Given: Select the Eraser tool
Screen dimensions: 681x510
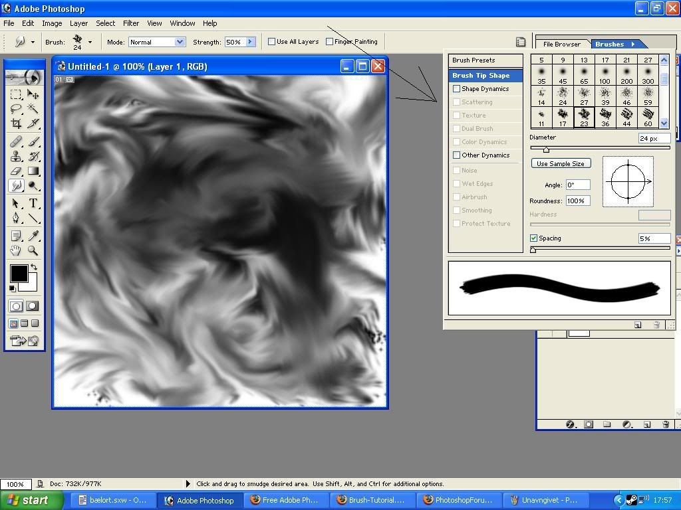Looking at the screenshot, I should (x=16, y=171).
